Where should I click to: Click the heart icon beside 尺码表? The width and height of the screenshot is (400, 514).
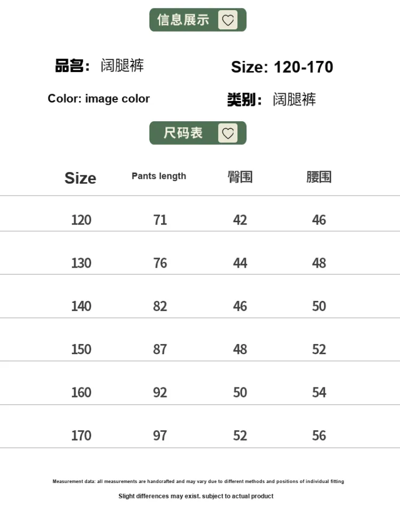228,133
